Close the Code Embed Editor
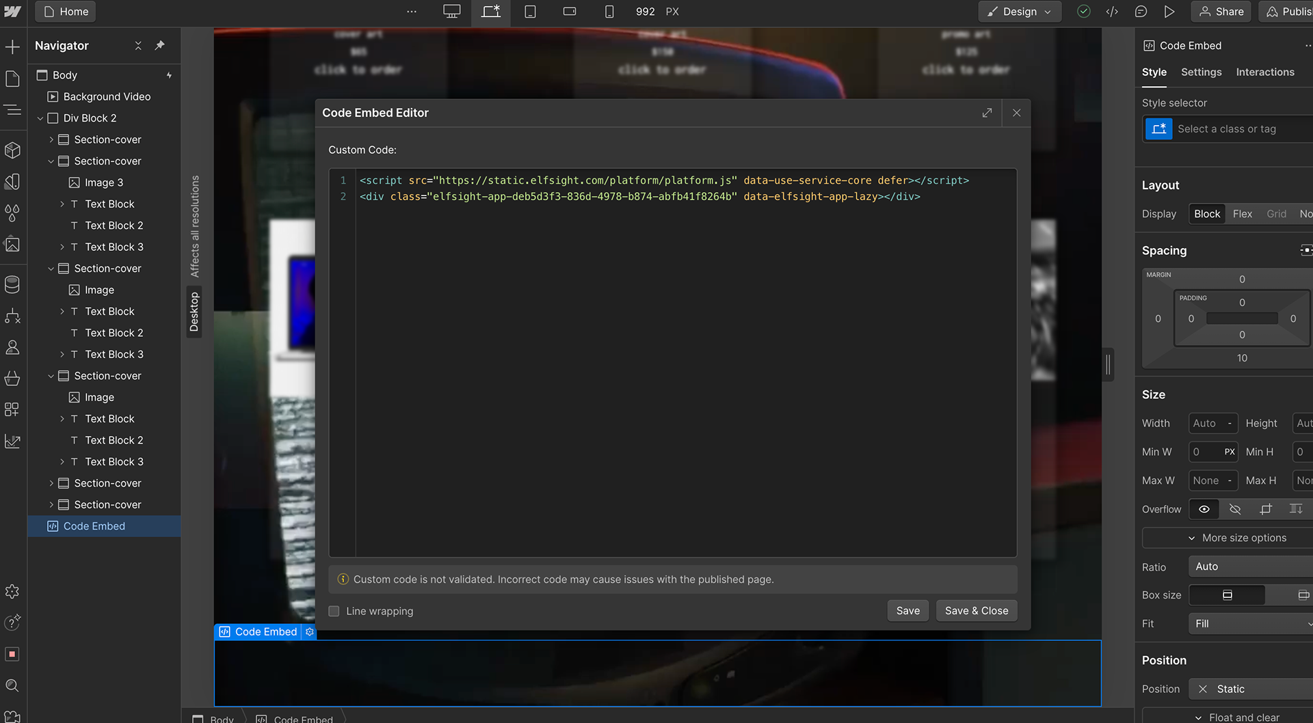This screenshot has height=723, width=1313. pyautogui.click(x=1017, y=113)
